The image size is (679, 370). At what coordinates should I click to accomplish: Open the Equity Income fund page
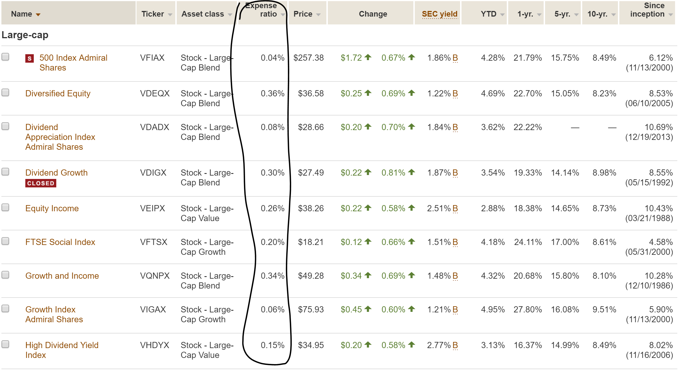click(52, 208)
